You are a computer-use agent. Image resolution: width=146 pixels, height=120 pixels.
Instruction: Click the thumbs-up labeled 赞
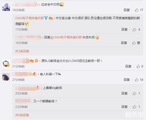tap(134, 43)
